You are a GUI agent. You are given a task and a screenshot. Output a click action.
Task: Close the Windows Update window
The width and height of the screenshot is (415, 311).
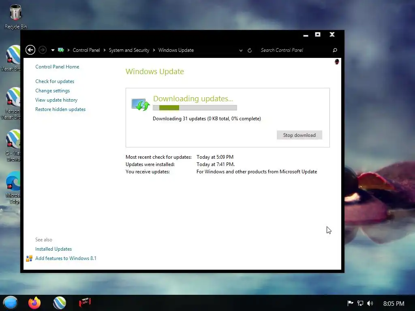(332, 34)
